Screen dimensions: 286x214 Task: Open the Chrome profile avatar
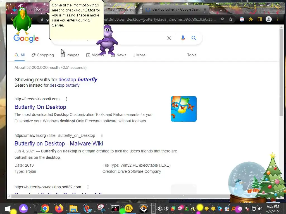click(268, 19)
